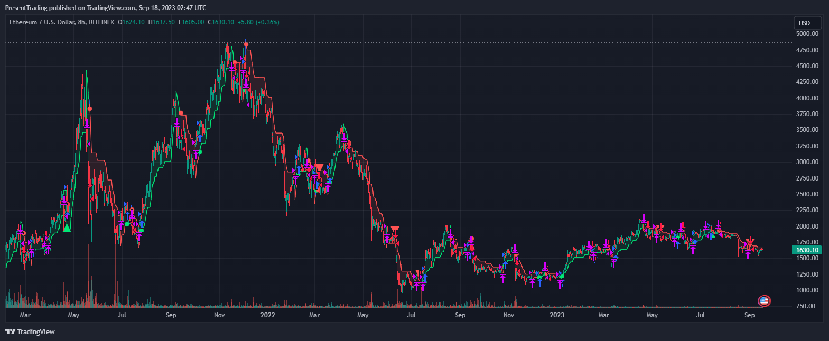
Task: Click the +5.80 (+0.36%) change value
Action: coord(258,22)
